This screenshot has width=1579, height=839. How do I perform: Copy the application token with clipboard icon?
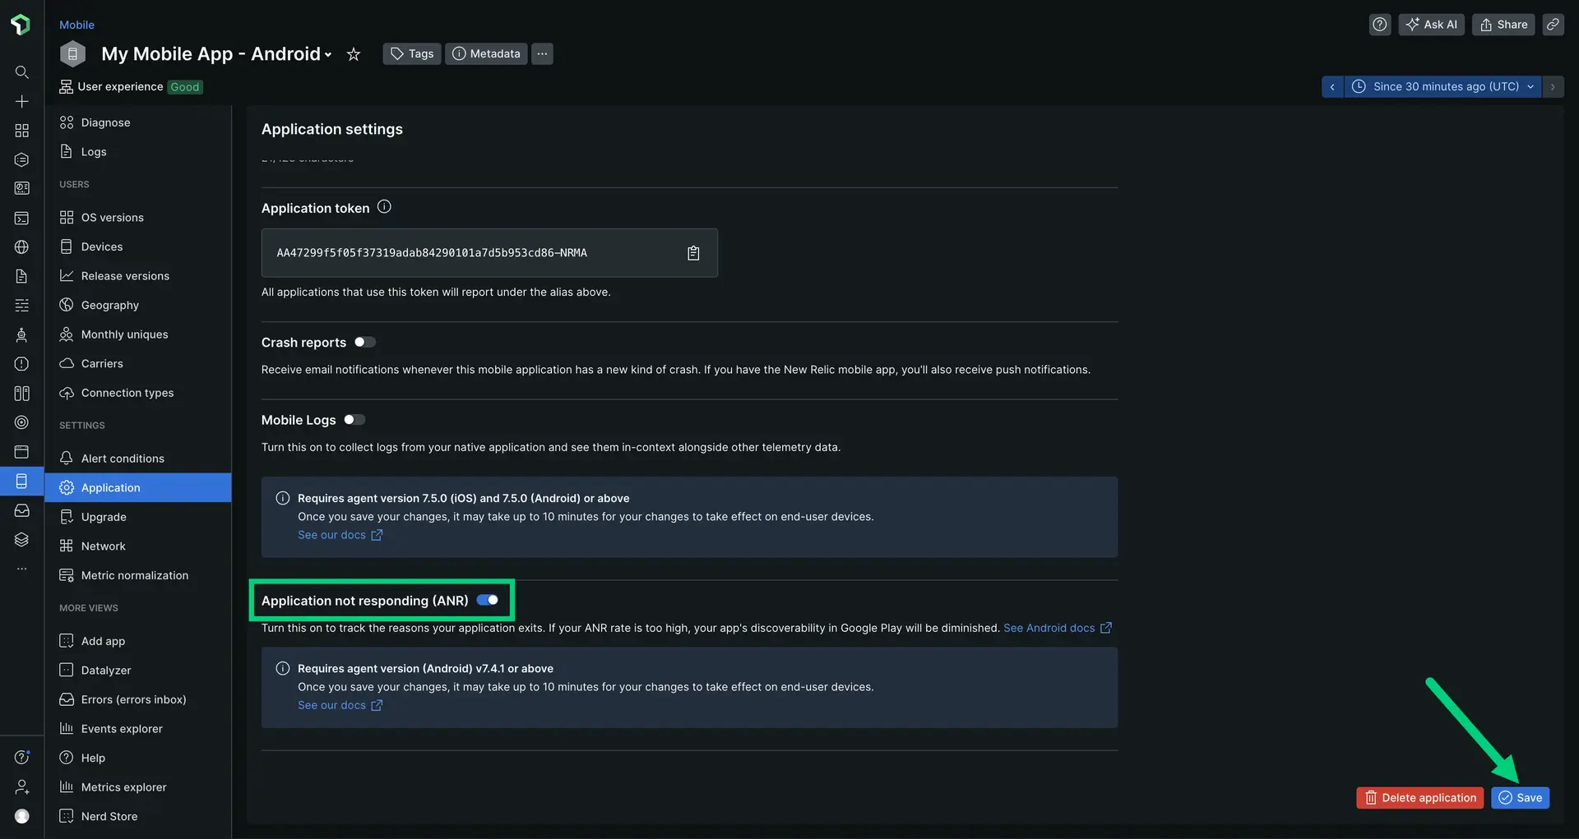click(x=693, y=253)
